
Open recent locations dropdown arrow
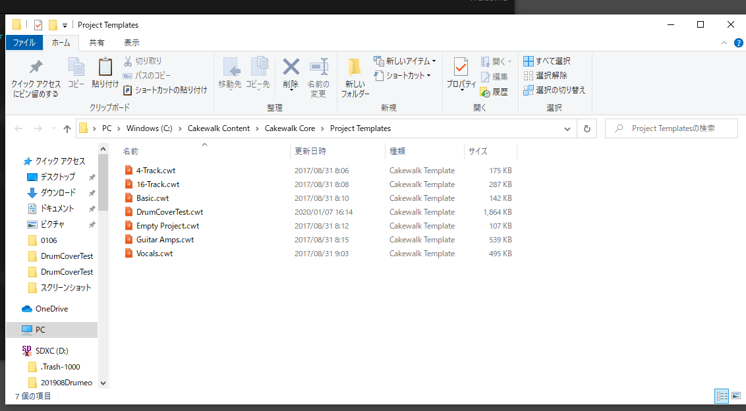[53, 128]
